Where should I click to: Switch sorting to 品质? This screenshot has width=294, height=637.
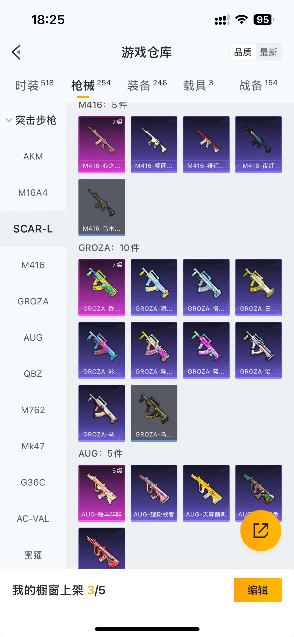coord(243,52)
